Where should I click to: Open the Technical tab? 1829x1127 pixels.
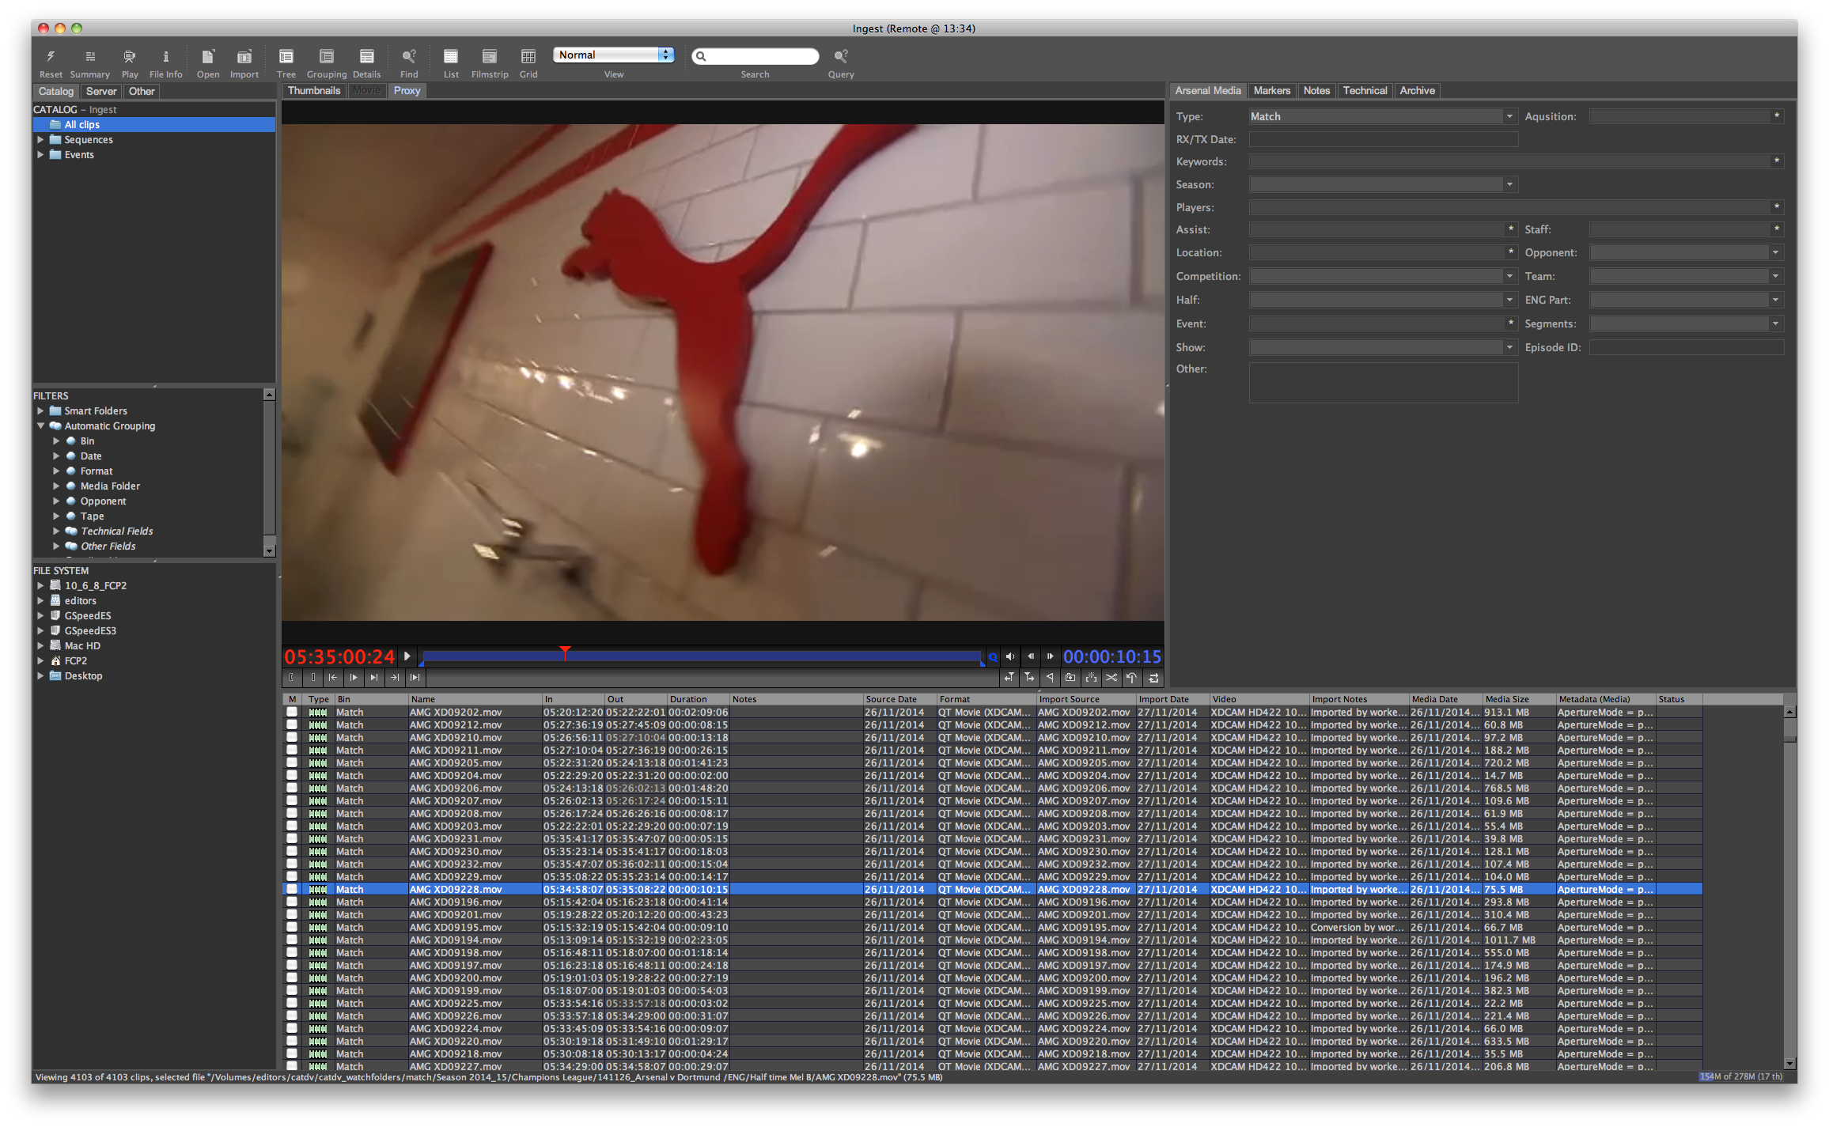(x=1364, y=91)
